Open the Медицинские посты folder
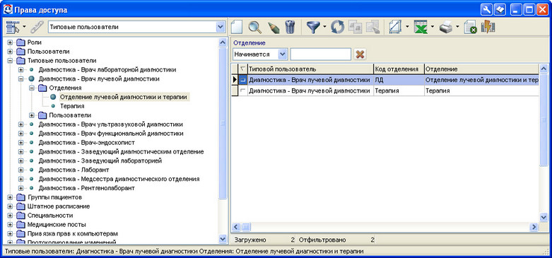Screen dimensions: 552x258 pos(57,225)
